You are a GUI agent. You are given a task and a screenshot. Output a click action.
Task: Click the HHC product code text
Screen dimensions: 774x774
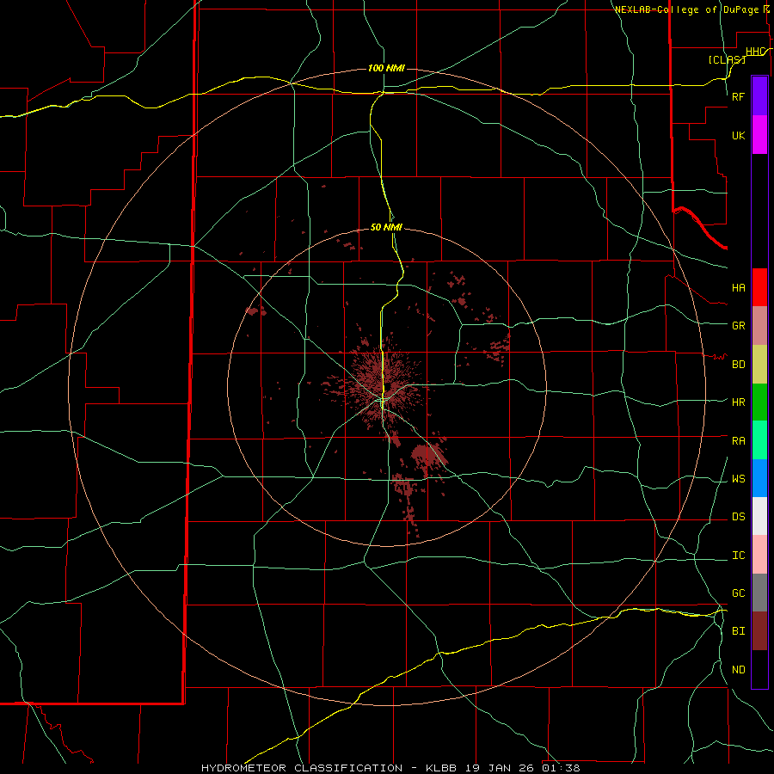coord(755,52)
